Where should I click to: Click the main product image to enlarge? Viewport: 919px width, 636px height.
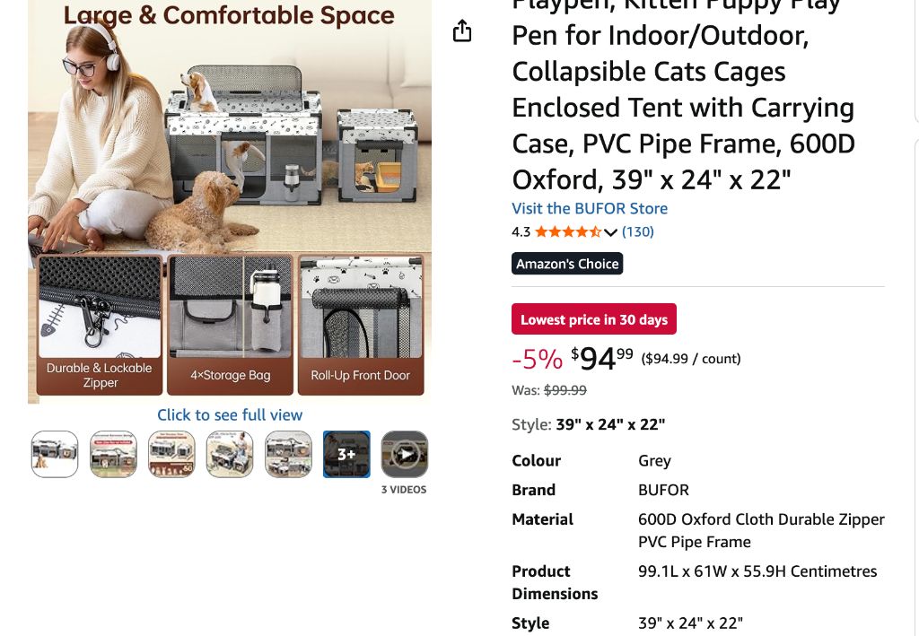[230, 197]
